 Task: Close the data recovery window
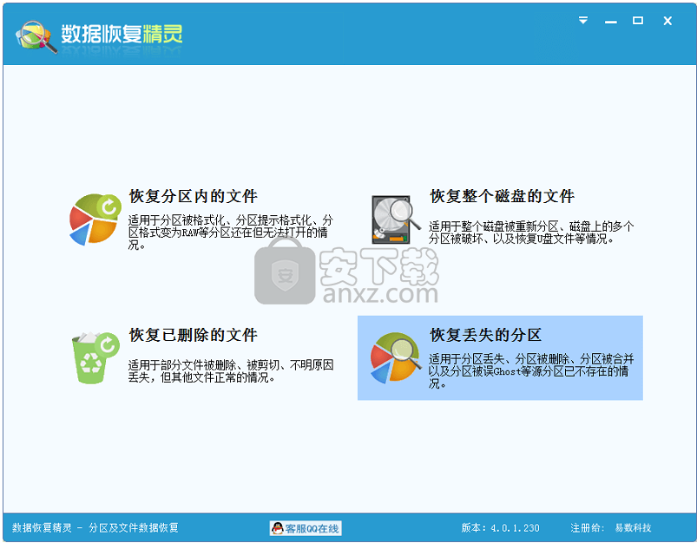pyautogui.click(x=667, y=21)
